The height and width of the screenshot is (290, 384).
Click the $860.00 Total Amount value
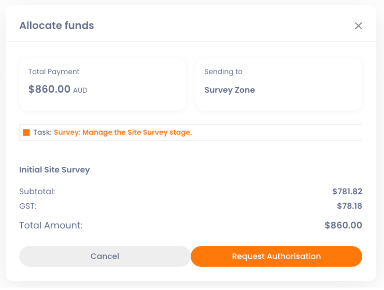coord(343,225)
